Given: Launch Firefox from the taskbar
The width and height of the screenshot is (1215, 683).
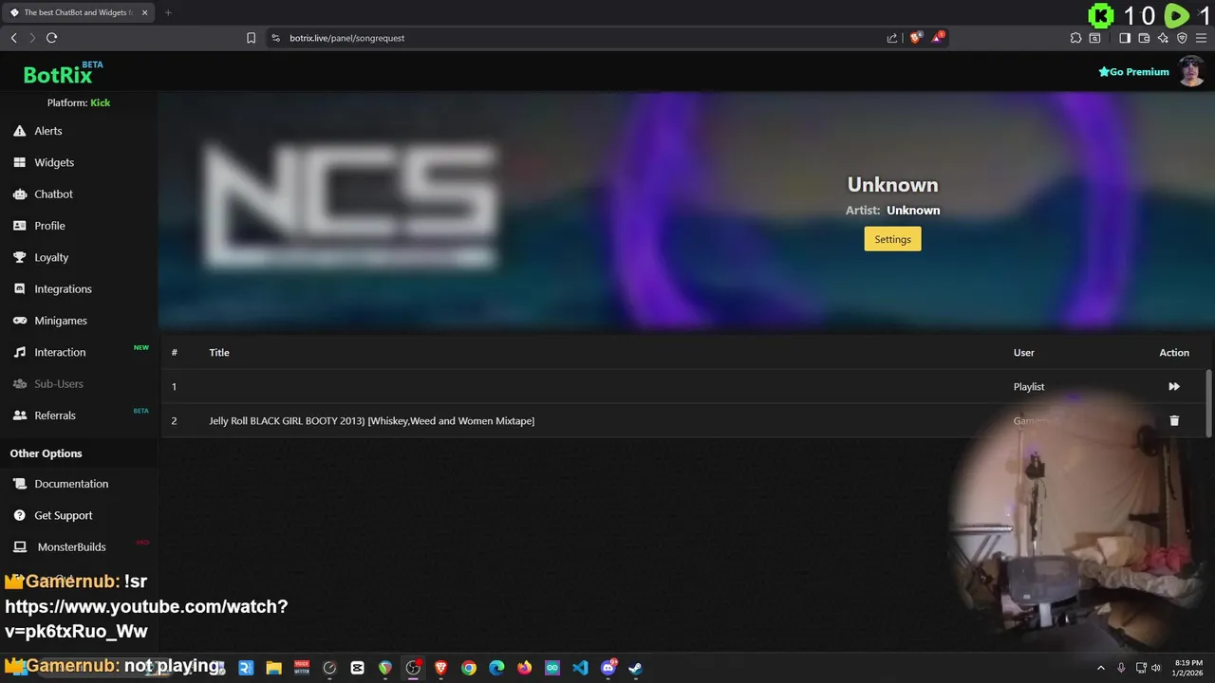Looking at the screenshot, I should [524, 668].
